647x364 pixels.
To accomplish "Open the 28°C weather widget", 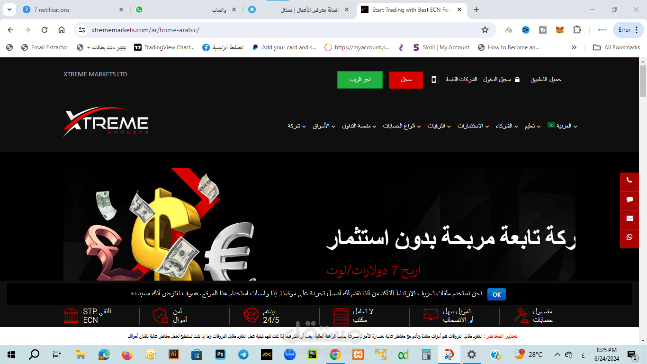I will point(528,355).
